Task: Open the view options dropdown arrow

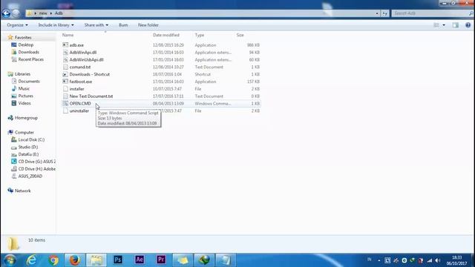Action: [x=444, y=25]
